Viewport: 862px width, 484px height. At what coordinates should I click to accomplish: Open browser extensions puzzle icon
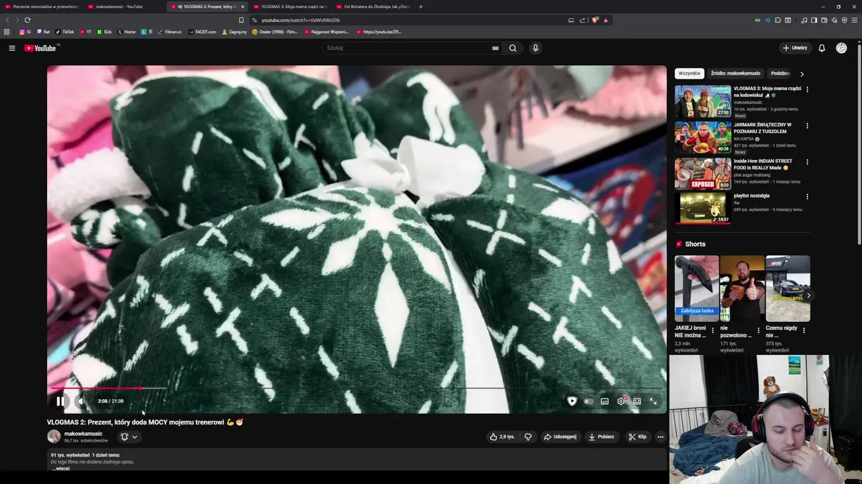(778, 20)
